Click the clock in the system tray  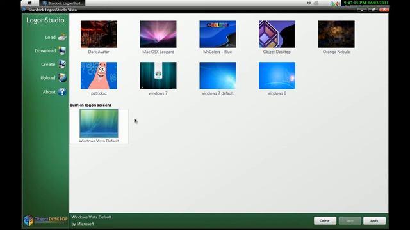366,3
